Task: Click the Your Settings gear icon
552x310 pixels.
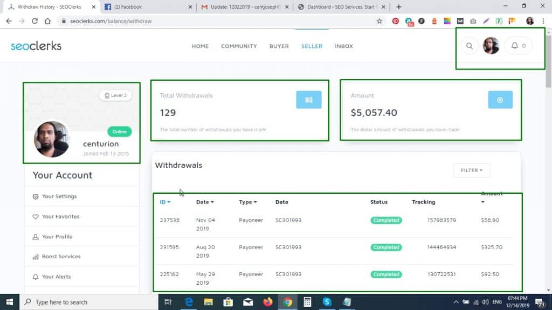Action: tap(36, 196)
